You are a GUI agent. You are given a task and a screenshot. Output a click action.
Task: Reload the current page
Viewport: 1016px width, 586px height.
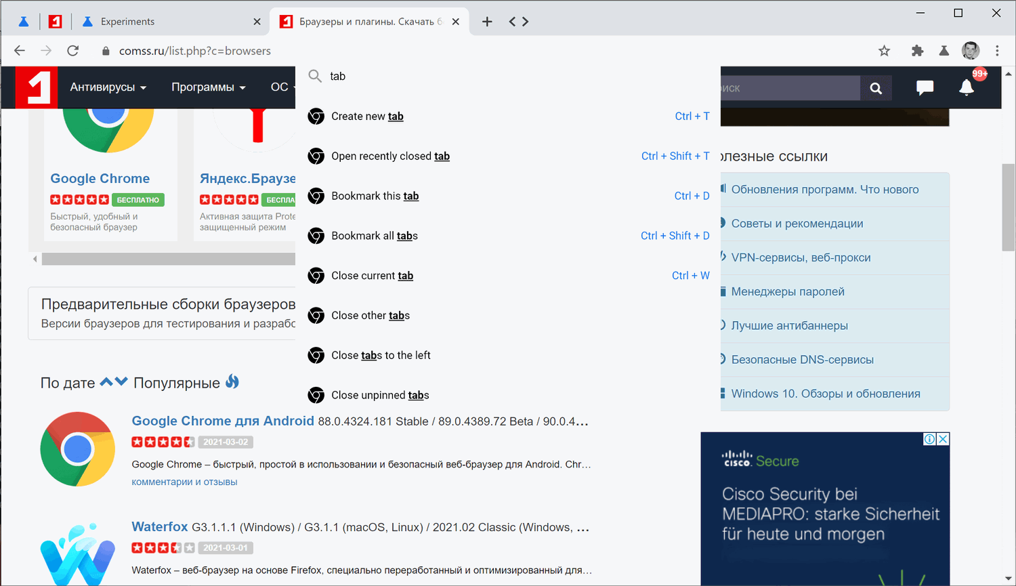pyautogui.click(x=73, y=51)
